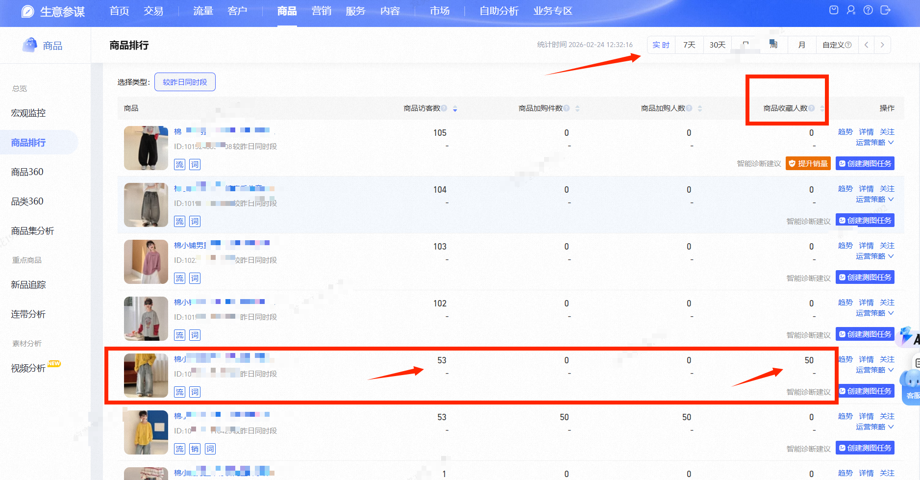Open 营销 in the top menu

322,11
